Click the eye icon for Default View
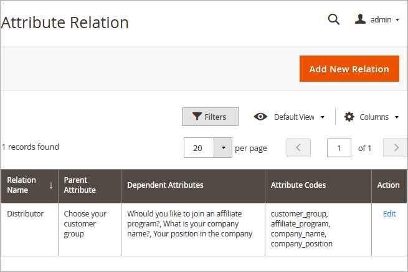408x272 pixels. tap(260, 117)
